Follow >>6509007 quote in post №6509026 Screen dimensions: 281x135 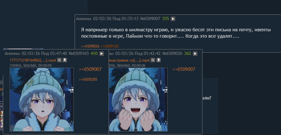pyautogui.click(x=184, y=69)
